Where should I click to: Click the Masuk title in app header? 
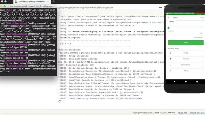pos(175,18)
